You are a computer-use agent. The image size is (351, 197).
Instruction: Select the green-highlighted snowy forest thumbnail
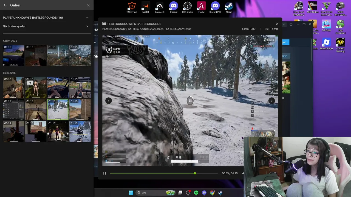(x=58, y=109)
